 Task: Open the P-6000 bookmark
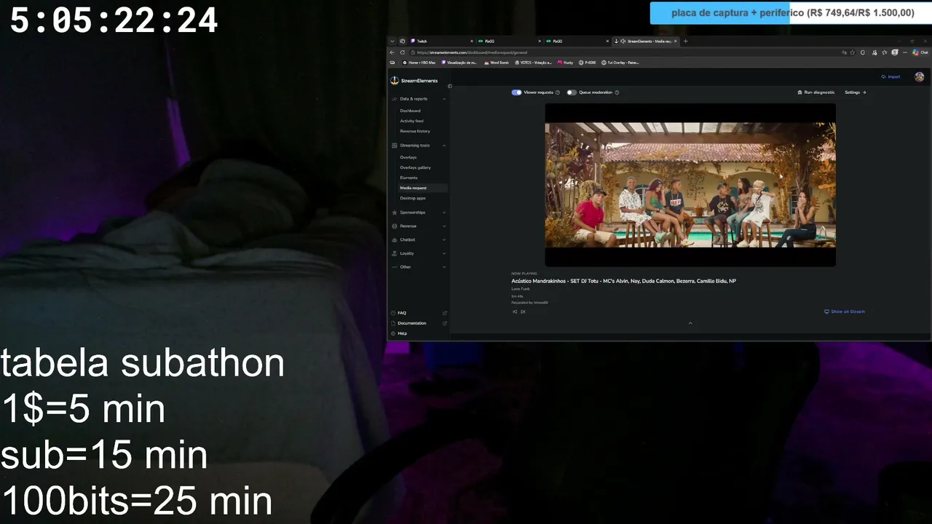pos(587,63)
